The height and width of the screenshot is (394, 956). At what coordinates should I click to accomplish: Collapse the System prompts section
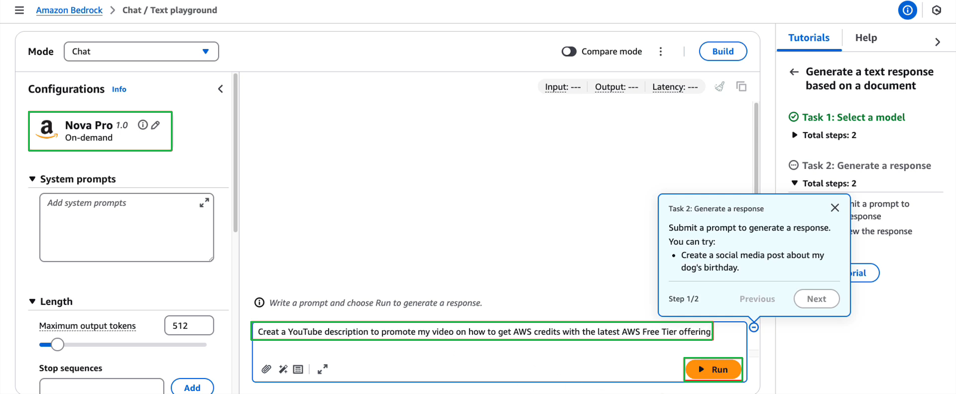pos(32,179)
